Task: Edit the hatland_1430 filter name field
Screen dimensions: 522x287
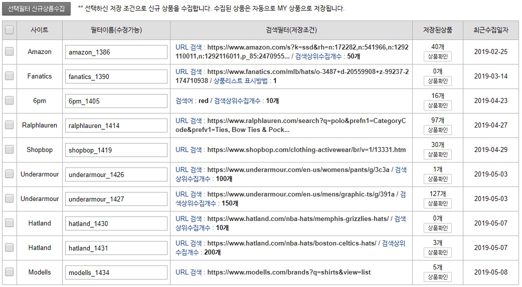Action: coord(116,223)
